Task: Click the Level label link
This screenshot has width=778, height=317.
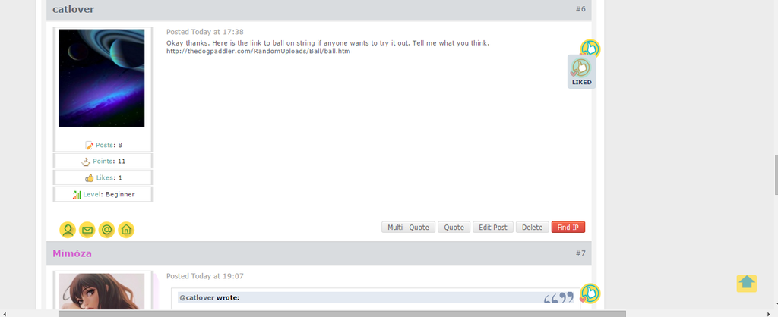Action: pos(92,195)
